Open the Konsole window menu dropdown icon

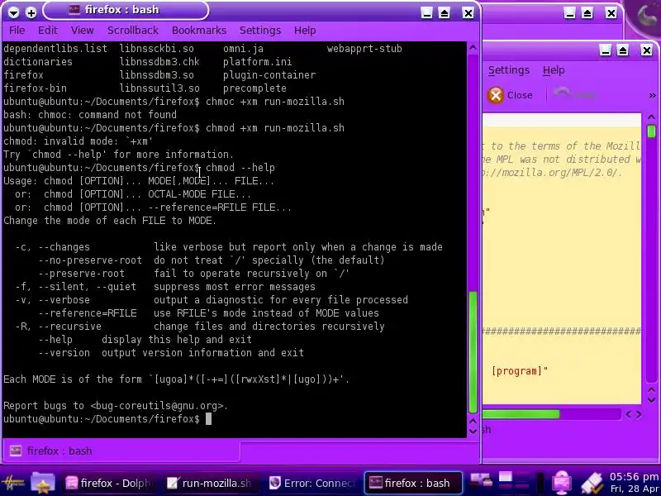[x=13, y=12]
